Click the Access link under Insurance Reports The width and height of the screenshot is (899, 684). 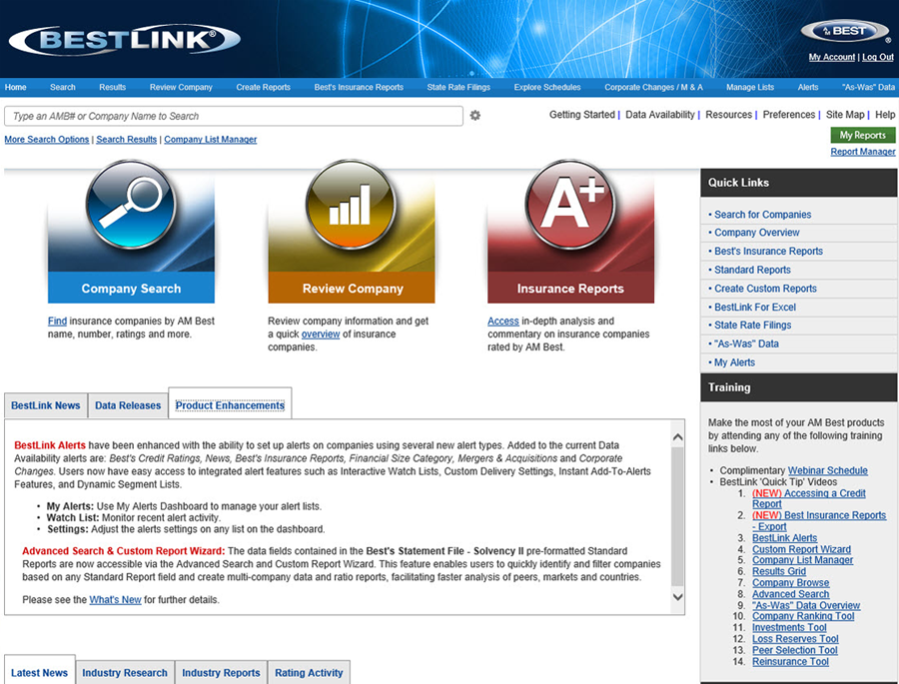point(503,322)
